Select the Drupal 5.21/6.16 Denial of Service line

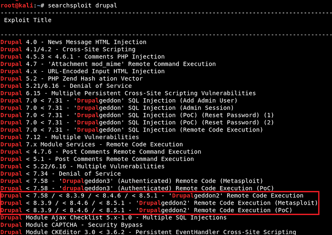pyautogui.click(x=66, y=86)
